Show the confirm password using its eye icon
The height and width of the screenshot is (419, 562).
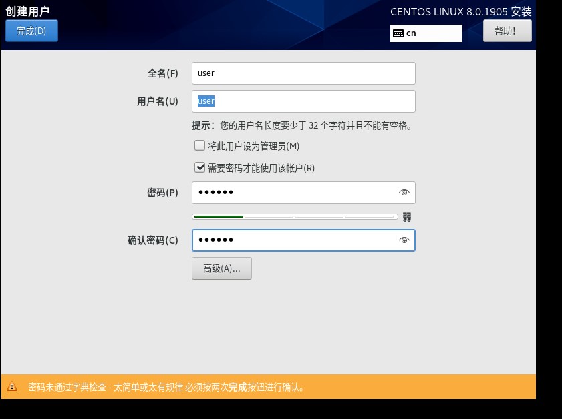pyautogui.click(x=404, y=240)
